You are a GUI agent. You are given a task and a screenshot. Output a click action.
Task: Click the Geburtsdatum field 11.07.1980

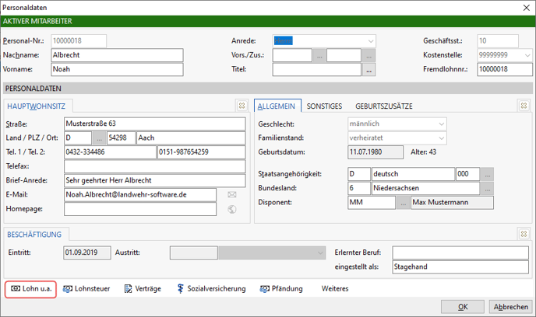(376, 152)
